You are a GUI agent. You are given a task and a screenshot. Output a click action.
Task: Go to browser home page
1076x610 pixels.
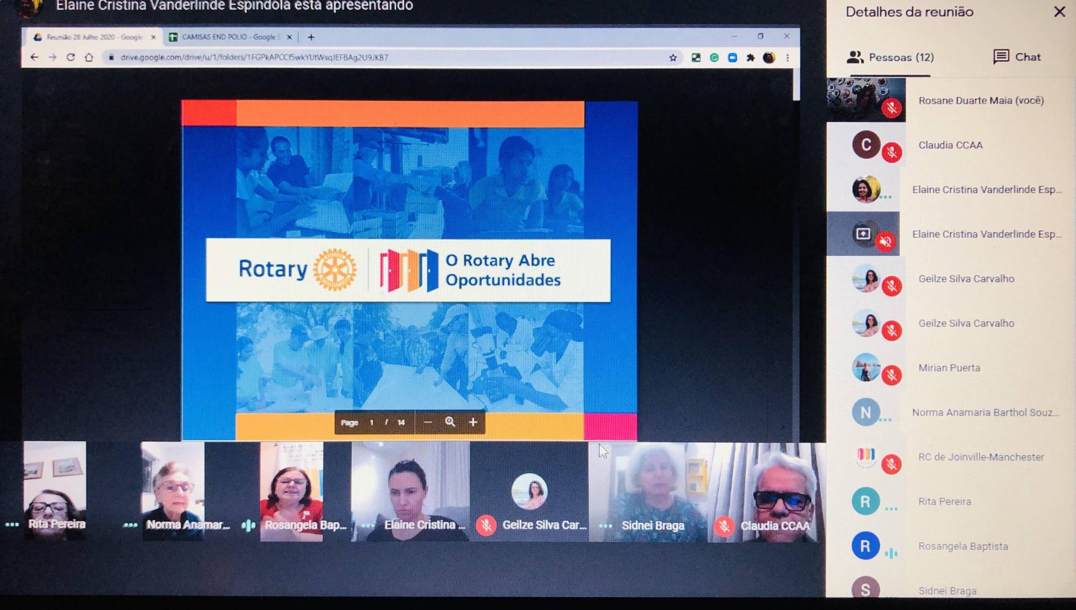(x=89, y=57)
